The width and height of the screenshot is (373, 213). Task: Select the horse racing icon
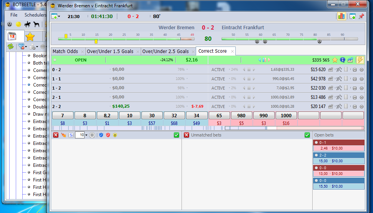click(27, 24)
